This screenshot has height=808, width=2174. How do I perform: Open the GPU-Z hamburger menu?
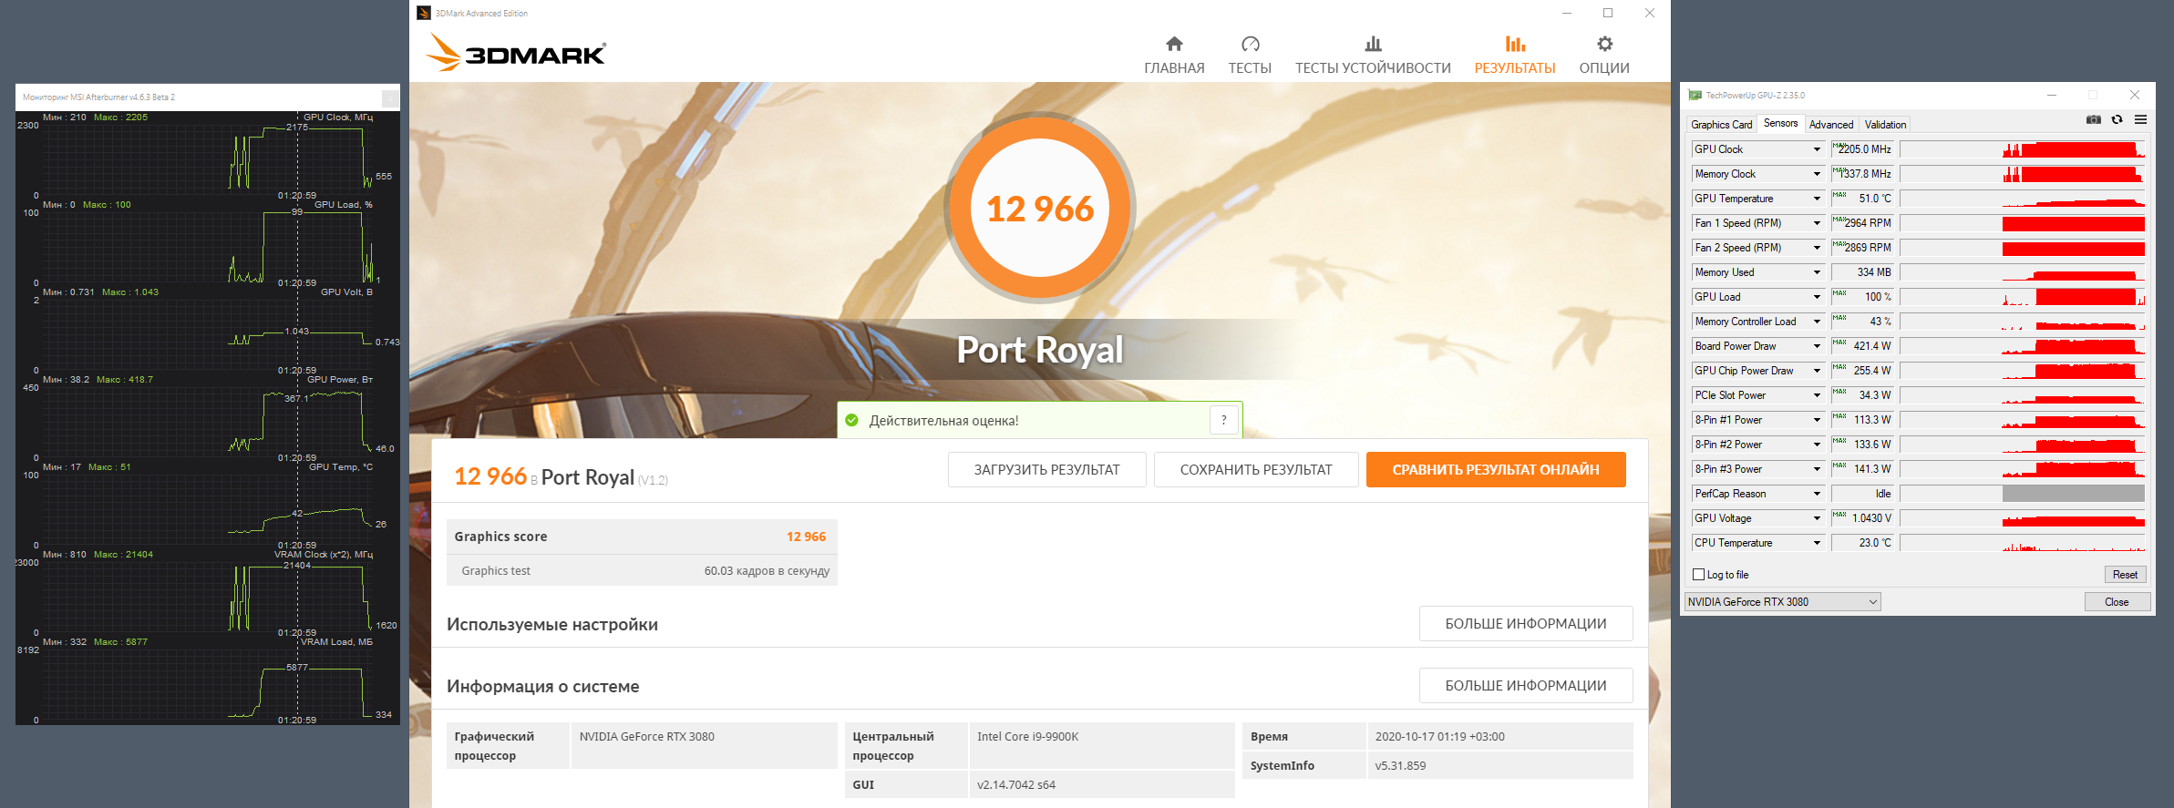[x=2140, y=120]
